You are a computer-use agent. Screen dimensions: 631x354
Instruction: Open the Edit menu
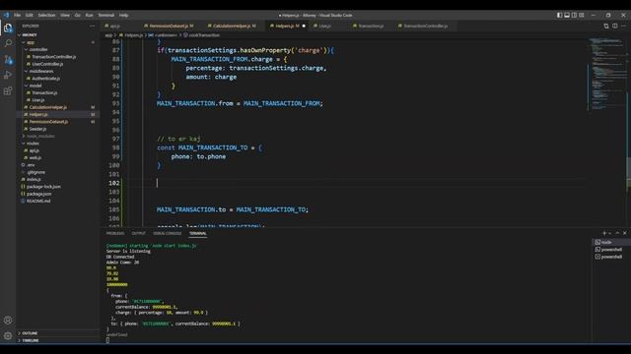[30, 15]
